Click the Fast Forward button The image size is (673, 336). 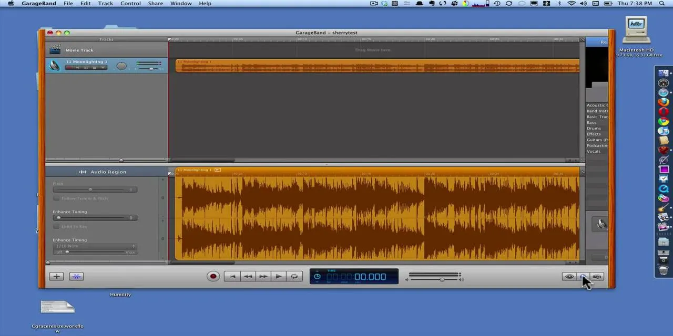click(263, 276)
